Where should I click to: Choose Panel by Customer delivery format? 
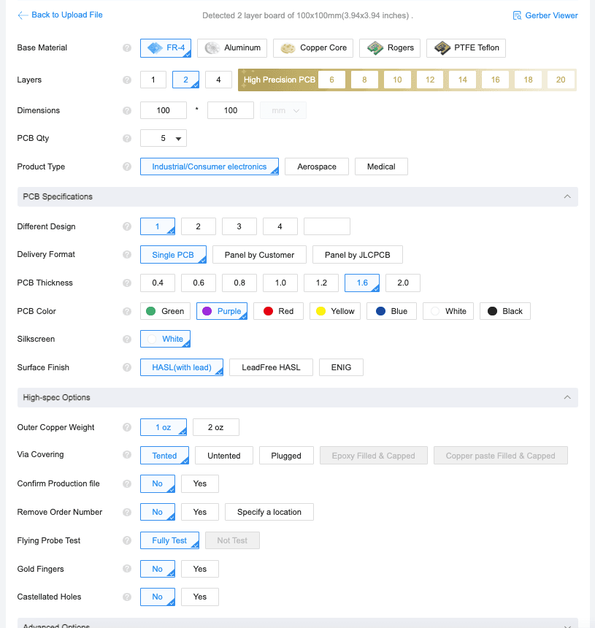click(259, 255)
